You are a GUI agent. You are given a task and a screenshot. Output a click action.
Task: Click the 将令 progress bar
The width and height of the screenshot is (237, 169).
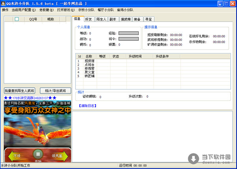click(x=128, y=39)
